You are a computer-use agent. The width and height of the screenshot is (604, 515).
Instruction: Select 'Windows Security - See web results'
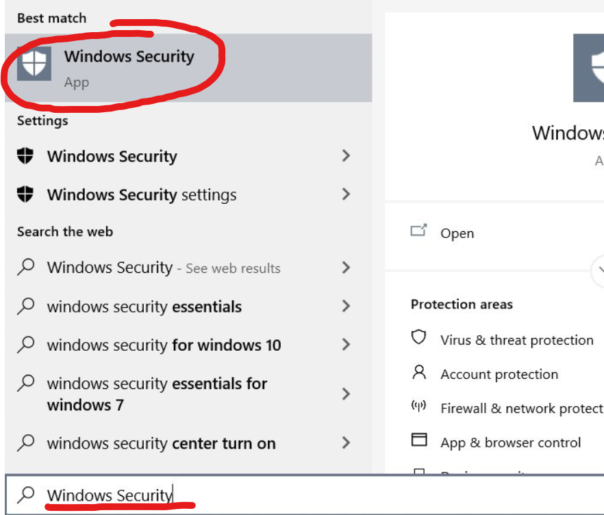tap(137, 268)
